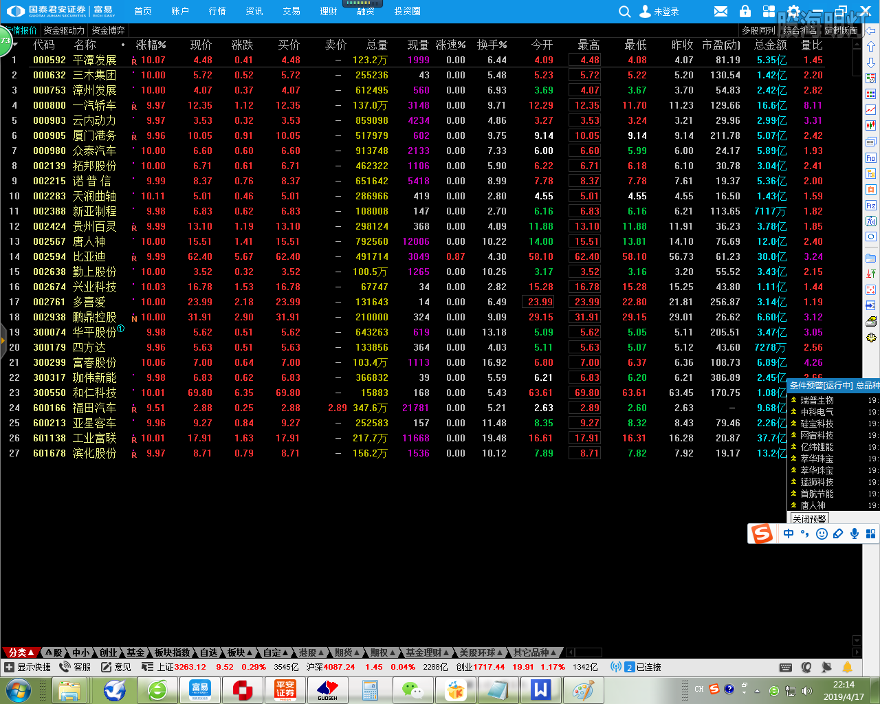Open the 账户 menu
The image size is (880, 704).
click(x=180, y=12)
